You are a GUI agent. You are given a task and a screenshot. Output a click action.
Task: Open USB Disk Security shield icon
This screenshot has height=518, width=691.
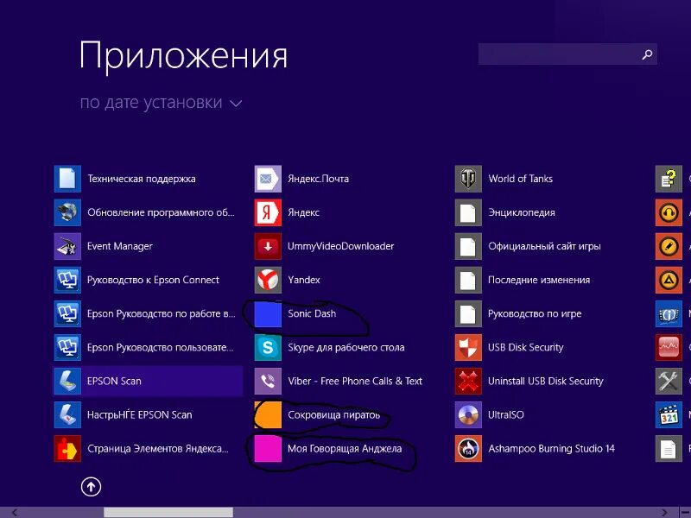468,348
